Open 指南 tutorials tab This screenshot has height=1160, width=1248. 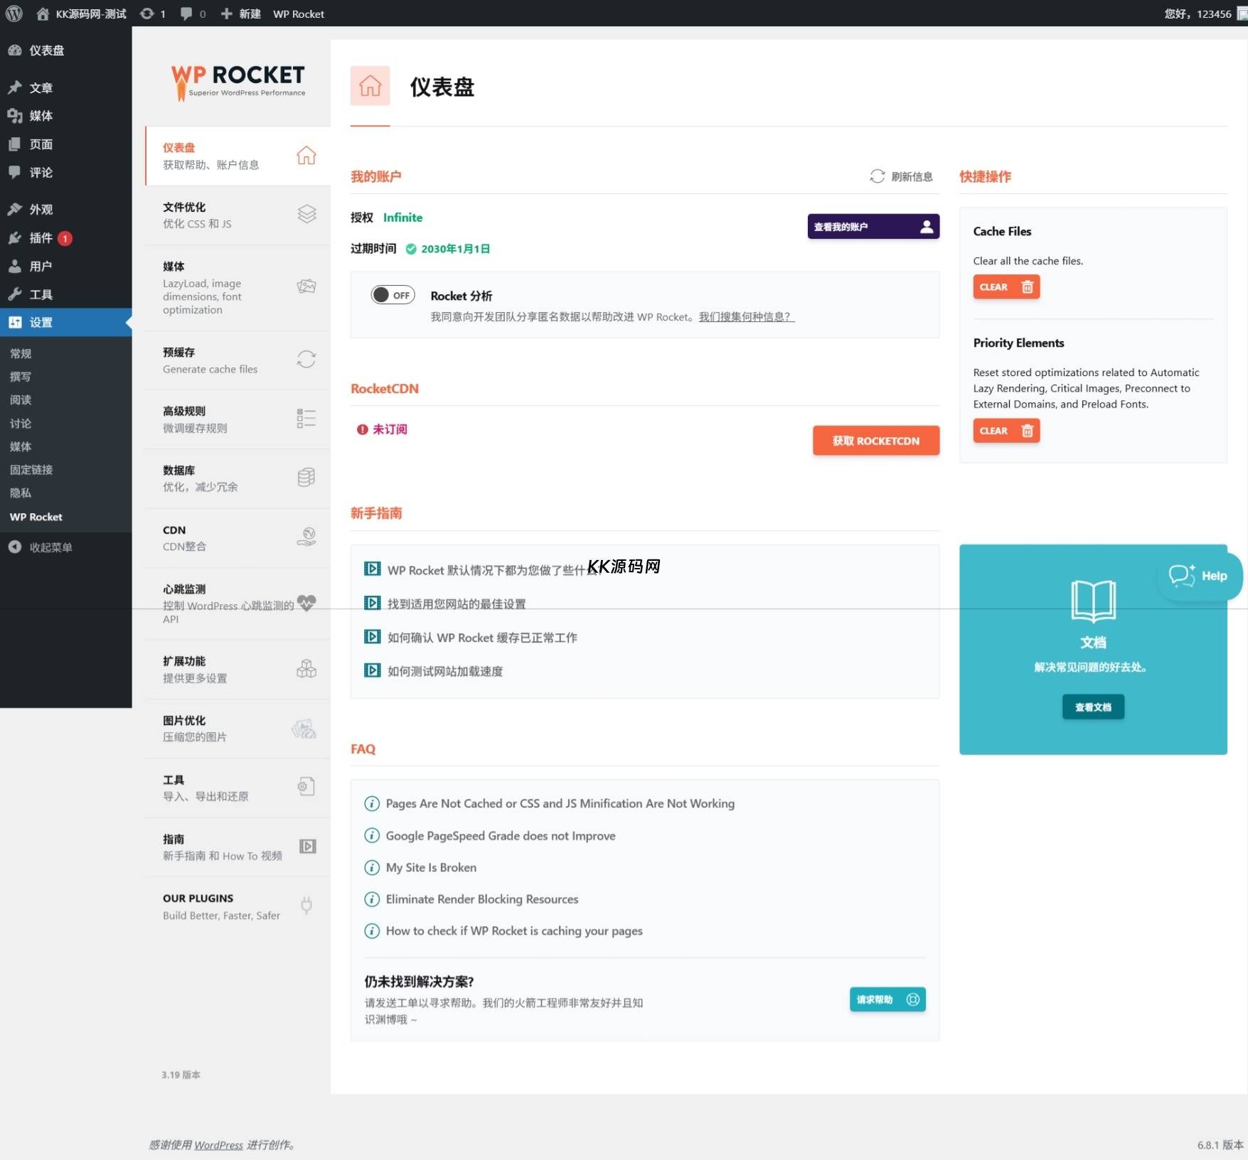click(238, 847)
